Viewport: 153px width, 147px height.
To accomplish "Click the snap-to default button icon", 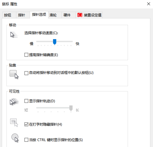I will coord(14,74).
